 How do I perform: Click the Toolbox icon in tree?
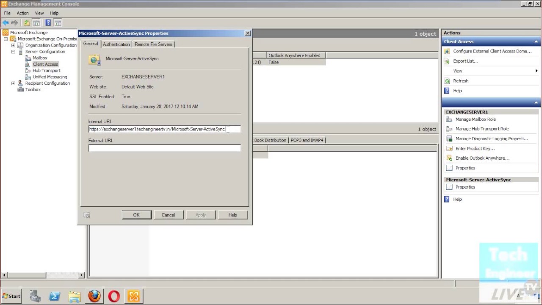pyautogui.click(x=20, y=90)
